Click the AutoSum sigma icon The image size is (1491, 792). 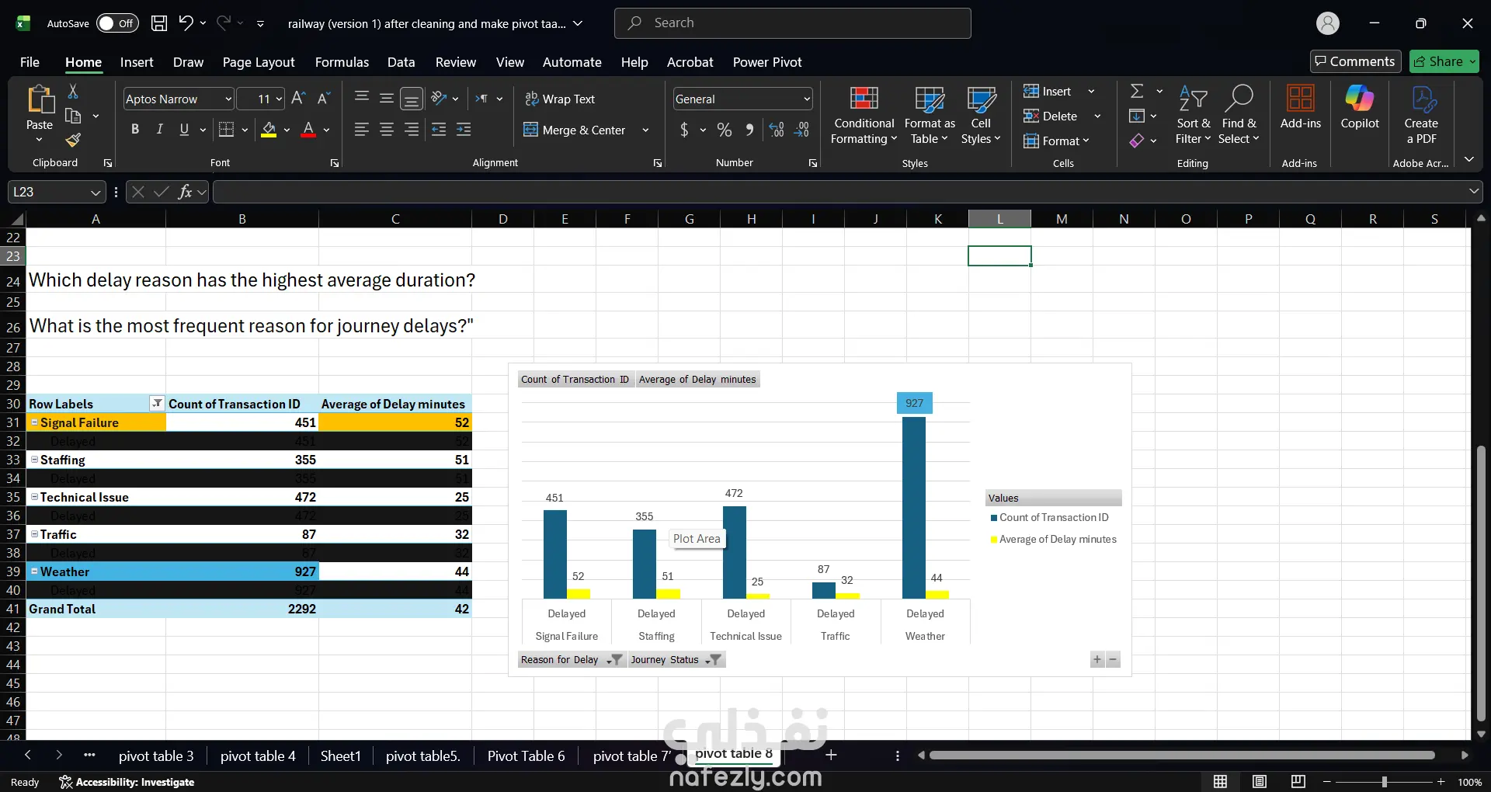click(1137, 91)
